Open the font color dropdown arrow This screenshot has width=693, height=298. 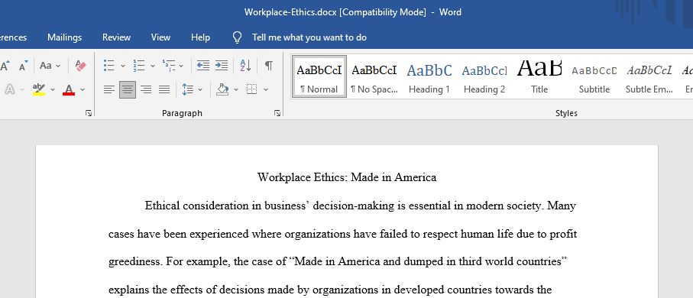point(83,89)
